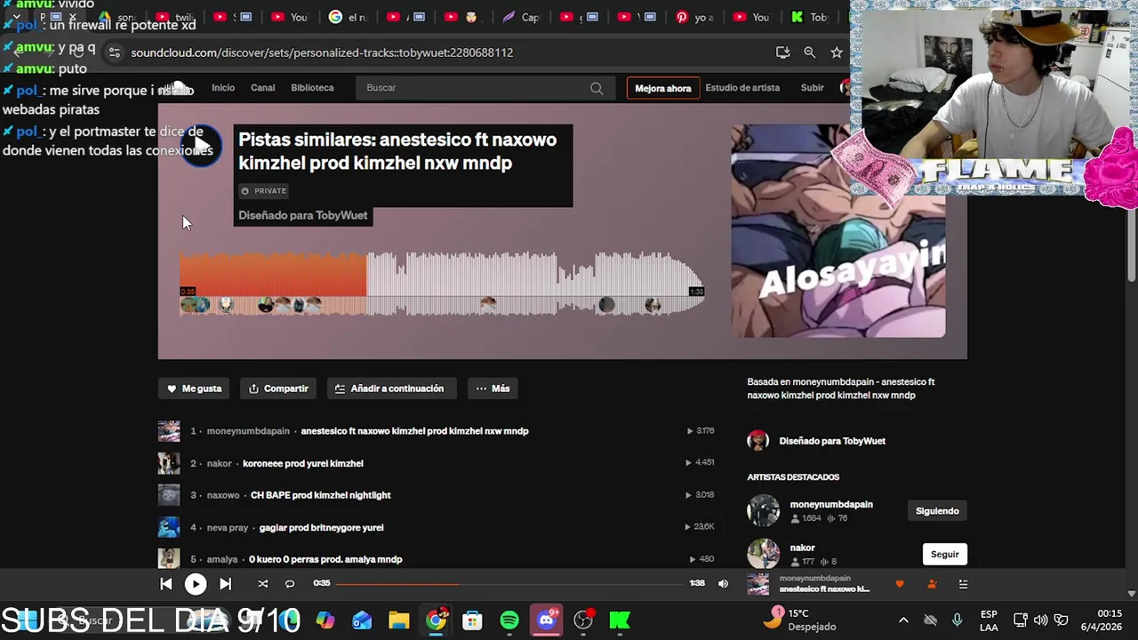This screenshot has width=1138, height=640.
Task: Click the Me gusta button
Action: [195, 388]
